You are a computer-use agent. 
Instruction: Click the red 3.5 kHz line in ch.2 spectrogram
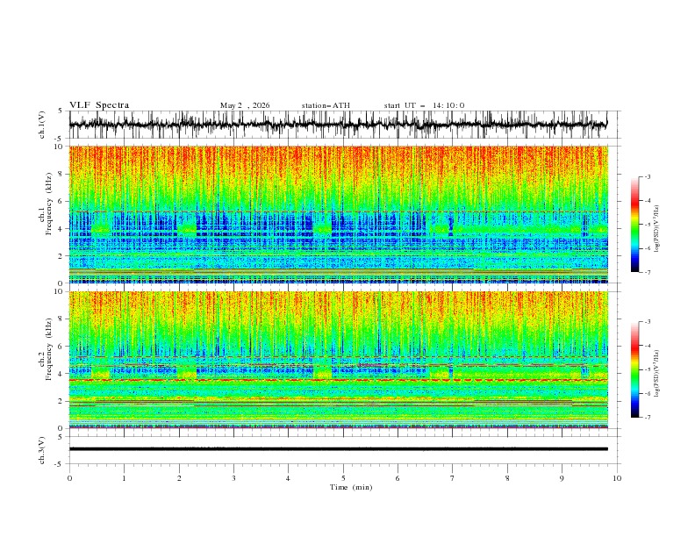tap(338, 380)
